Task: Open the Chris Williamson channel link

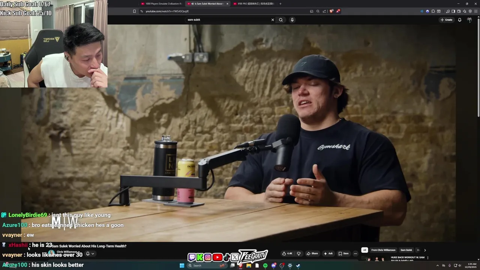Action: 67,252
